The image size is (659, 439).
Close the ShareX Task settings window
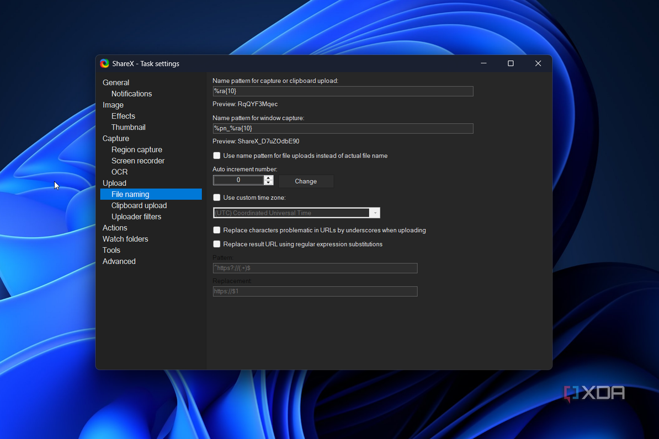coord(538,63)
